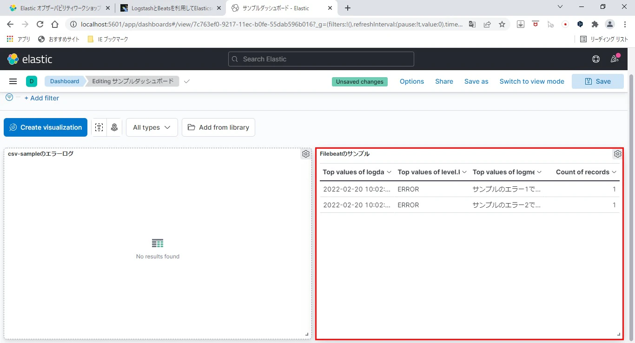
Task: Open the help menu lifebuoy icon
Action: 595,59
